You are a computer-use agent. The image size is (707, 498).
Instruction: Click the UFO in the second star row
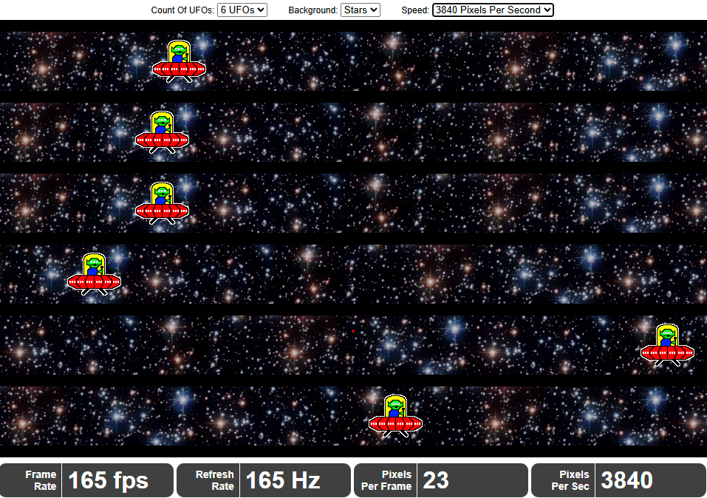tap(162, 132)
